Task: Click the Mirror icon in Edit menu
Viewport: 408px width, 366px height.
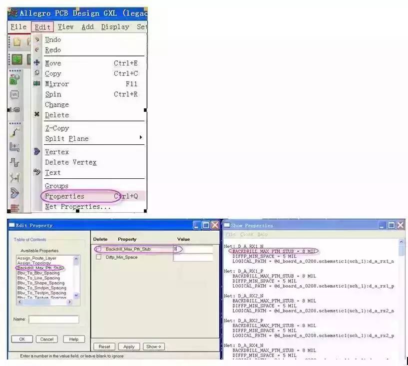Action: click(36, 84)
